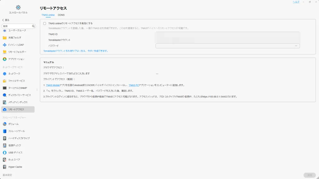Open the Shared Folder (共有フォルダ) icon

[5, 38]
